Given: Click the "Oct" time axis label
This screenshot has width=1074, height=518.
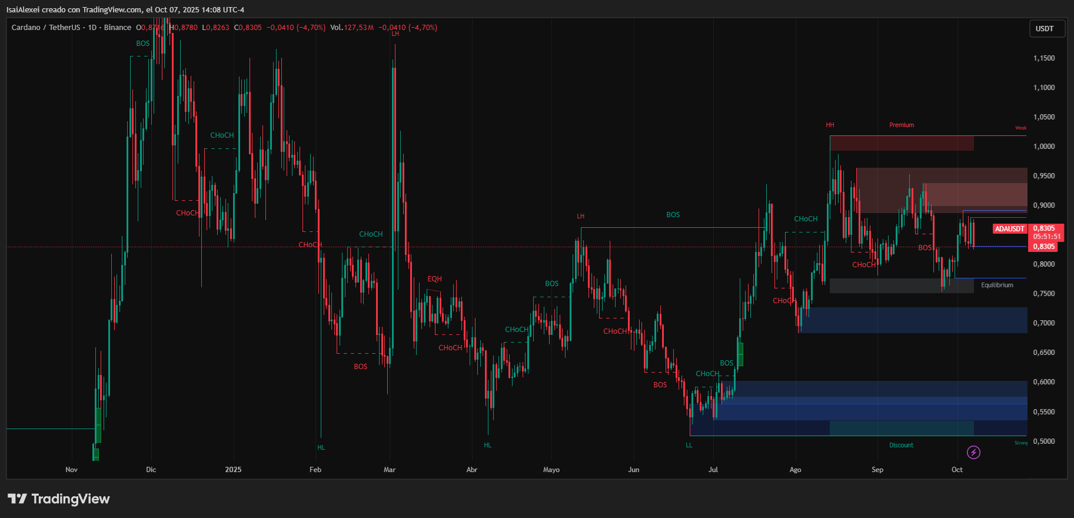Looking at the screenshot, I should [x=957, y=470].
